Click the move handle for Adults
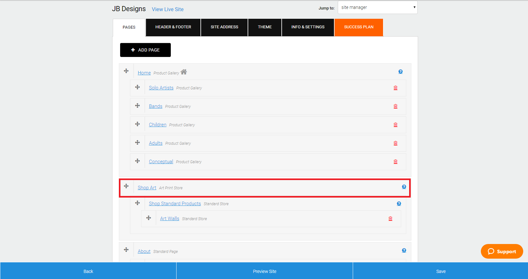This screenshot has height=279, width=528. [x=137, y=143]
